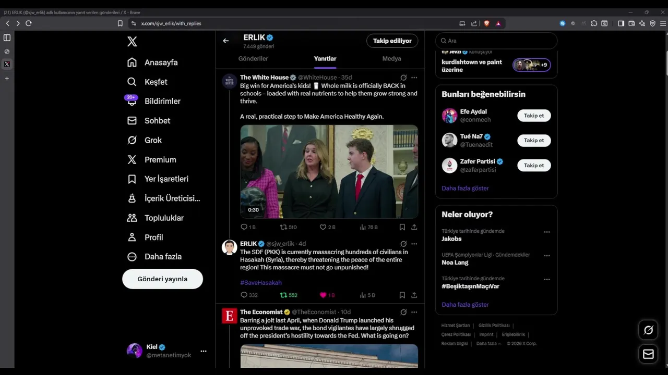Click the Brave Shields lion icon
Screen dimensions: 668x375
point(486,23)
